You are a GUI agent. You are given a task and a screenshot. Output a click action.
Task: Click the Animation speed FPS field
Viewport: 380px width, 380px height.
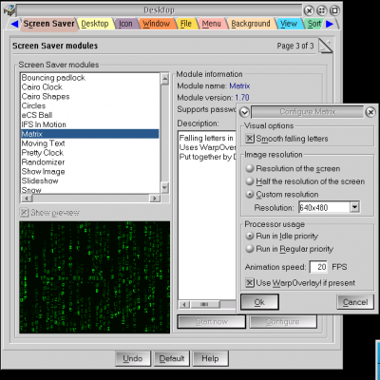319,267
